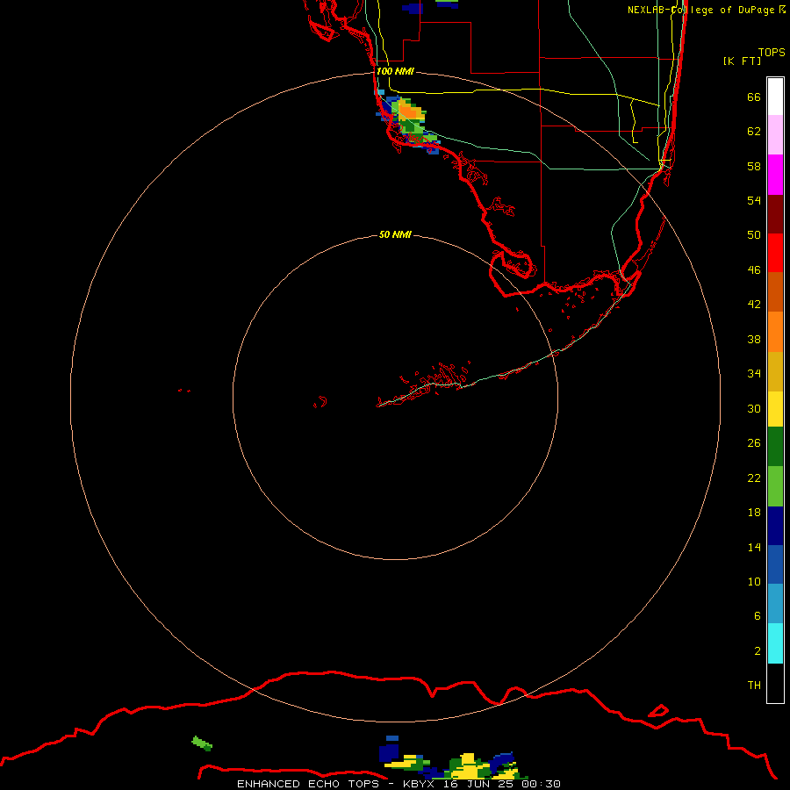This screenshot has width=790, height=790.
Task: Click the "[K FT]" units label
Action: 742,61
